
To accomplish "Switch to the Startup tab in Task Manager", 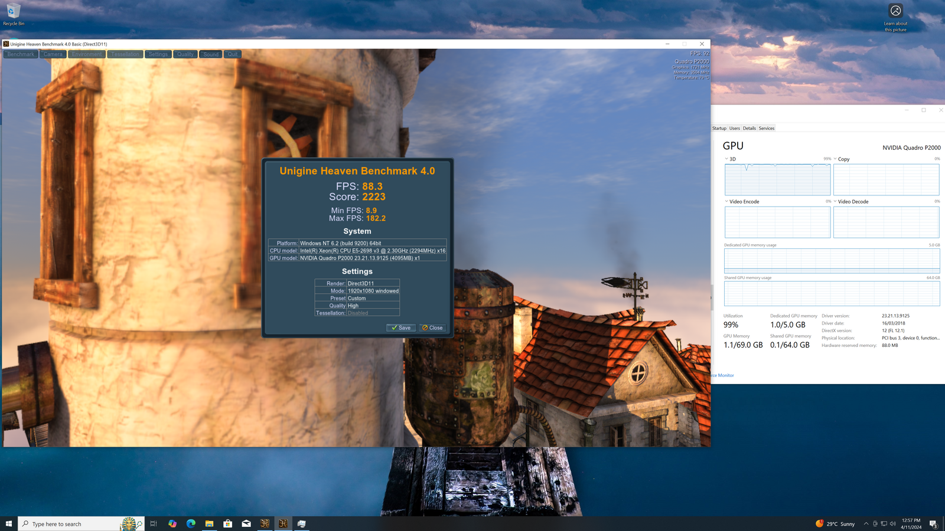I will pos(719,128).
